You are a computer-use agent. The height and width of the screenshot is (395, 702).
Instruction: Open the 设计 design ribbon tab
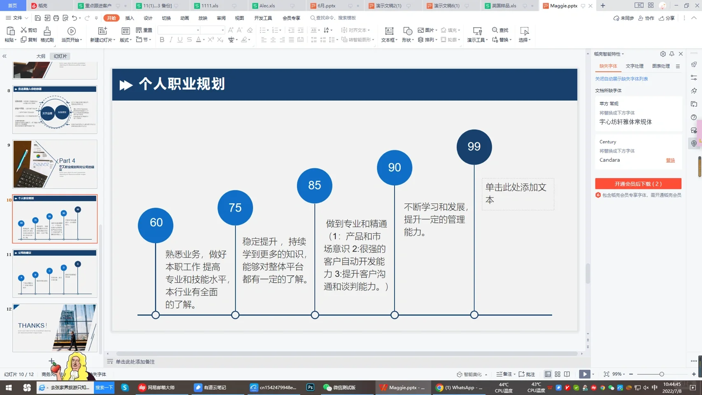(148, 18)
